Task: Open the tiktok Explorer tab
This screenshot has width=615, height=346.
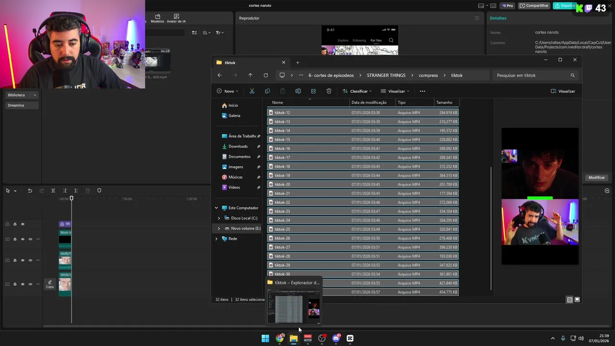Action: click(x=250, y=62)
